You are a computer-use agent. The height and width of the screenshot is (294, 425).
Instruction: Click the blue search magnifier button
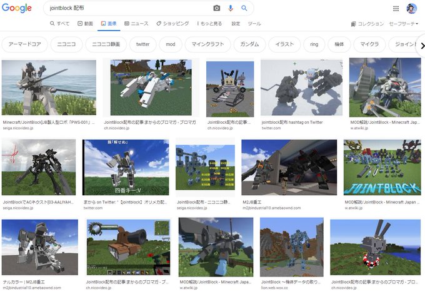point(244,8)
